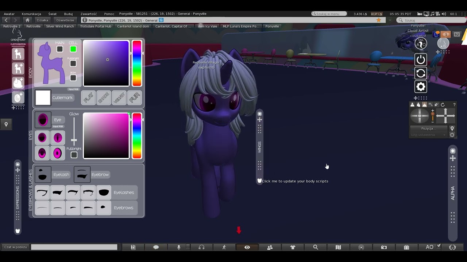Click the microphone voice icon

[179, 247]
